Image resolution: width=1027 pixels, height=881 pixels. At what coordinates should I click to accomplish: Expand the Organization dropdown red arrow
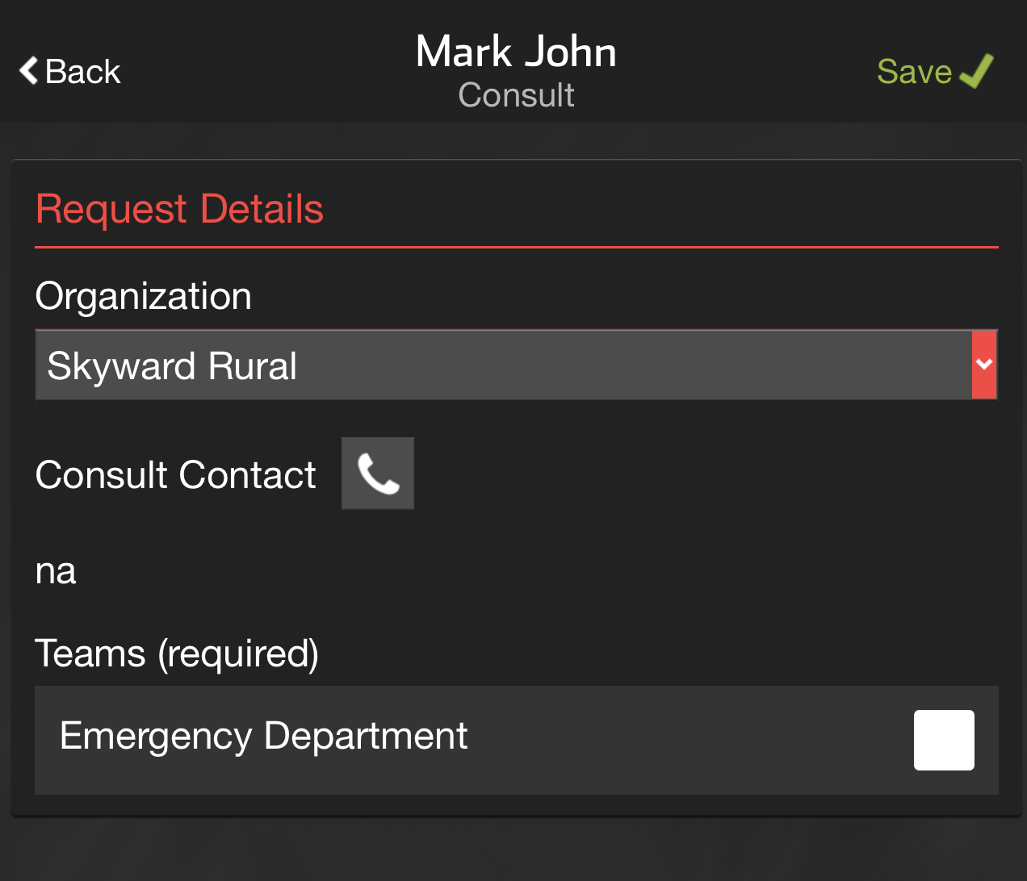(984, 365)
